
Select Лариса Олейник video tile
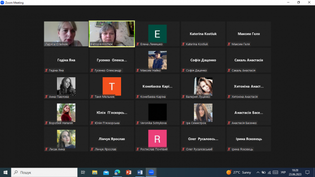pyautogui.click(x=66, y=34)
